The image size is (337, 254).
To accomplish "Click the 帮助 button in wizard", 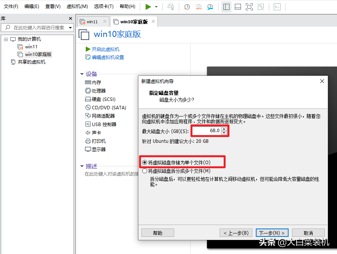I will click(158, 233).
